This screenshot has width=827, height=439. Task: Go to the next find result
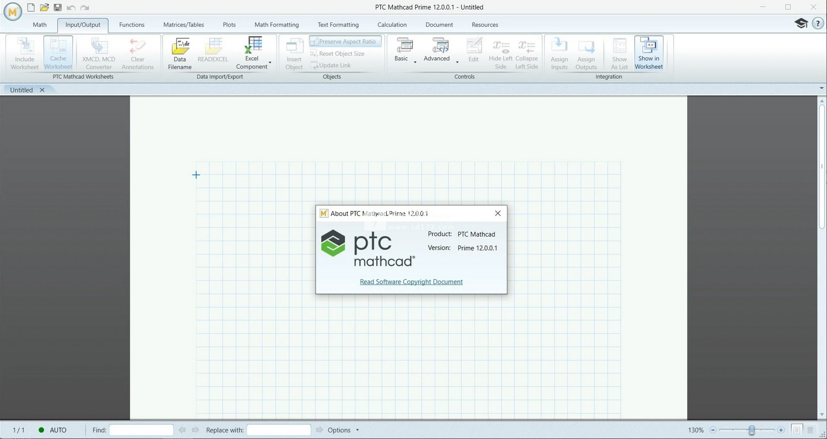pyautogui.click(x=195, y=430)
